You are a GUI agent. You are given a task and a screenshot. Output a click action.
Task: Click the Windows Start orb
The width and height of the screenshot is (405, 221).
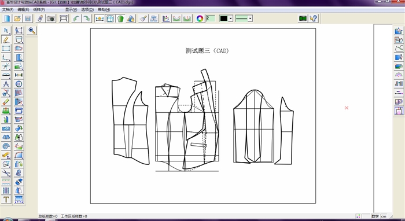point(8,219)
